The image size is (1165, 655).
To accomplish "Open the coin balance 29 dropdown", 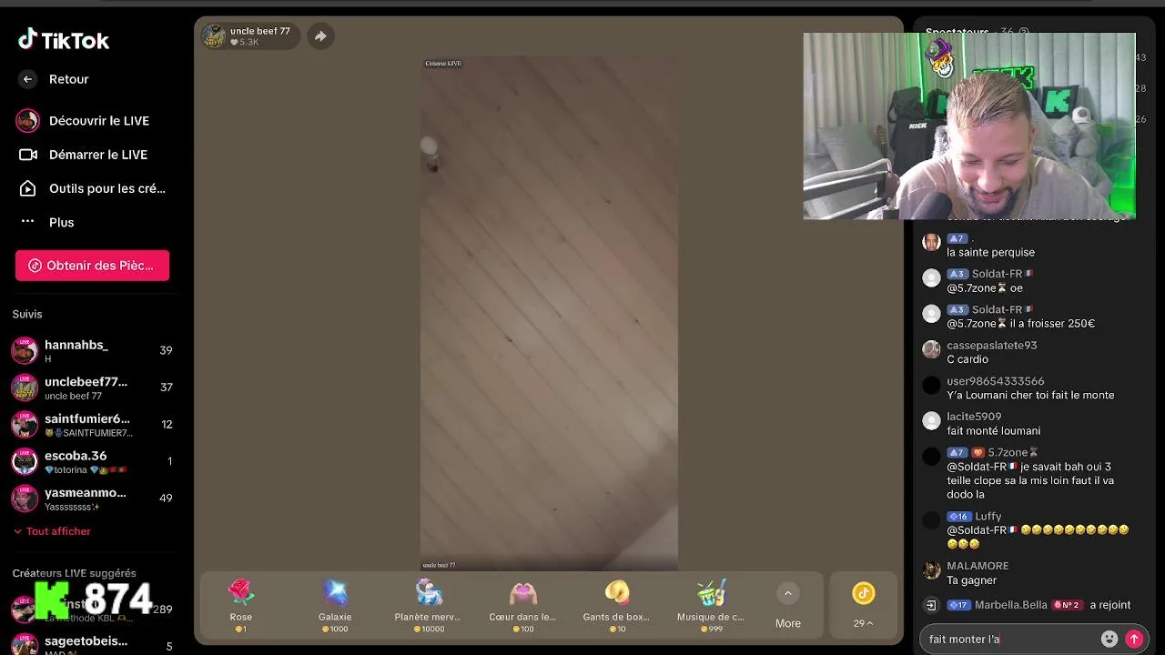I will pos(863,623).
